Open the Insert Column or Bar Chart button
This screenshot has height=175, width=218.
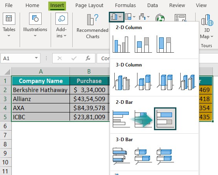click(x=117, y=17)
